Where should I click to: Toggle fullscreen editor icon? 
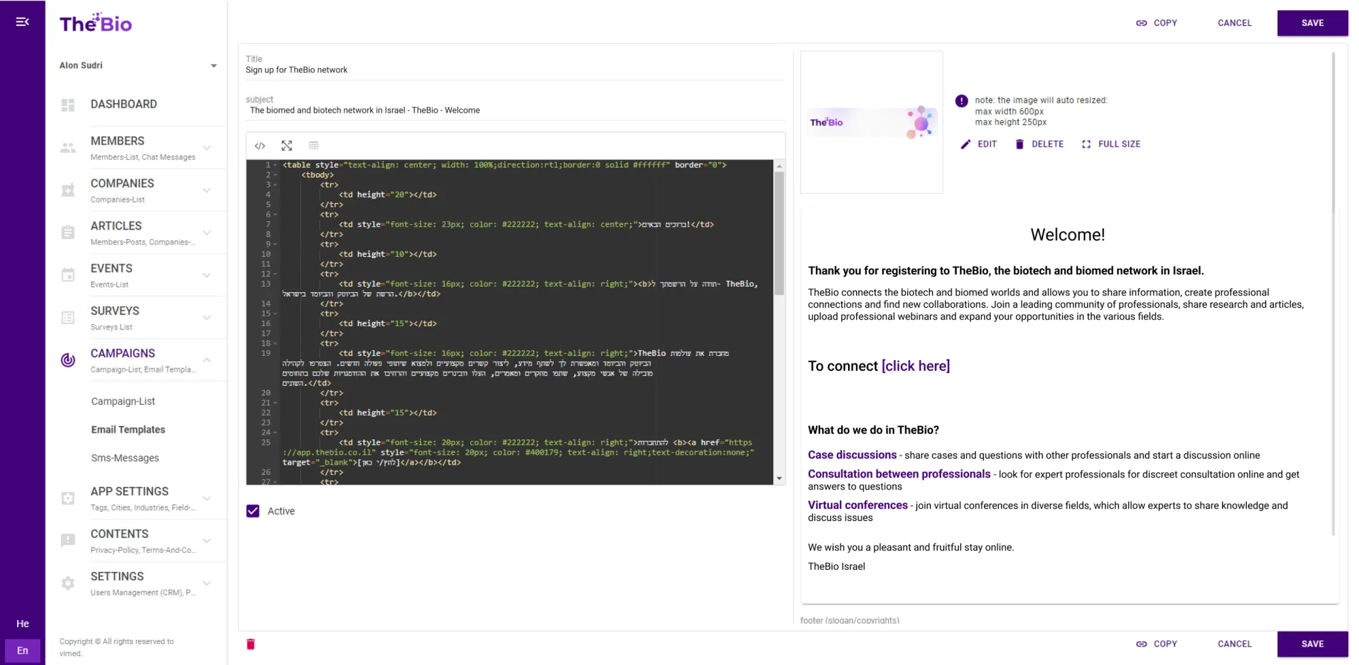287,145
